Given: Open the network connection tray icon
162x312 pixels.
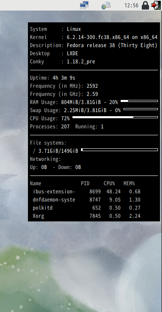Looking at the screenshot, I should pyautogui.click(x=84, y=5).
